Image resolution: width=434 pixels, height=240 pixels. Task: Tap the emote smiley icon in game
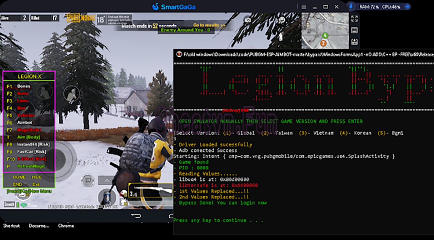[282, 20]
